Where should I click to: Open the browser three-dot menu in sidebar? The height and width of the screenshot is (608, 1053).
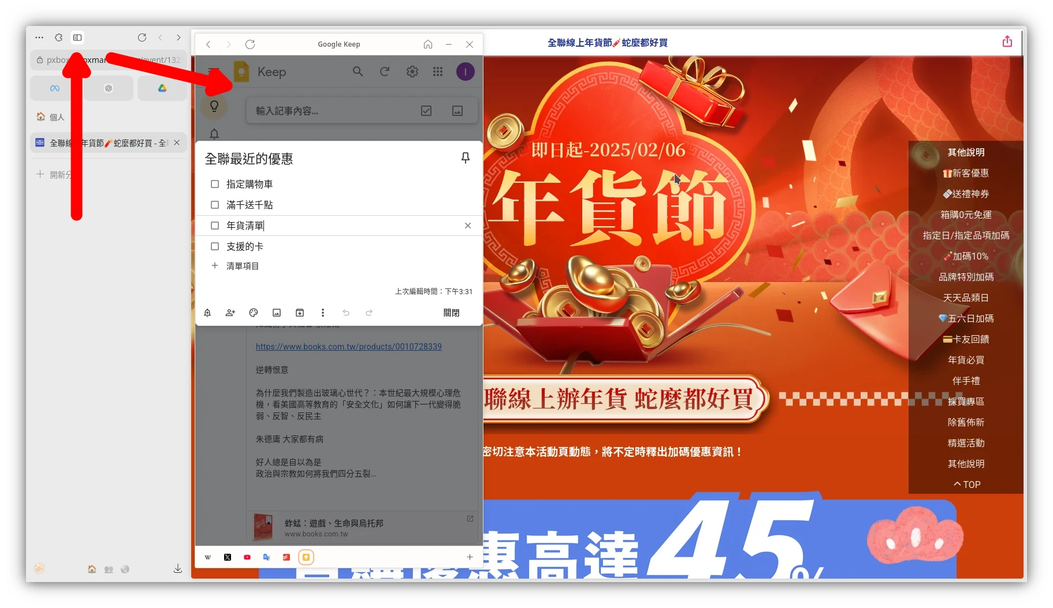[x=39, y=37]
